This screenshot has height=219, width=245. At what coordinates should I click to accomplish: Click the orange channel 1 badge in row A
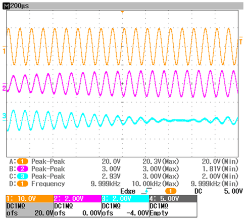click(x=22, y=161)
